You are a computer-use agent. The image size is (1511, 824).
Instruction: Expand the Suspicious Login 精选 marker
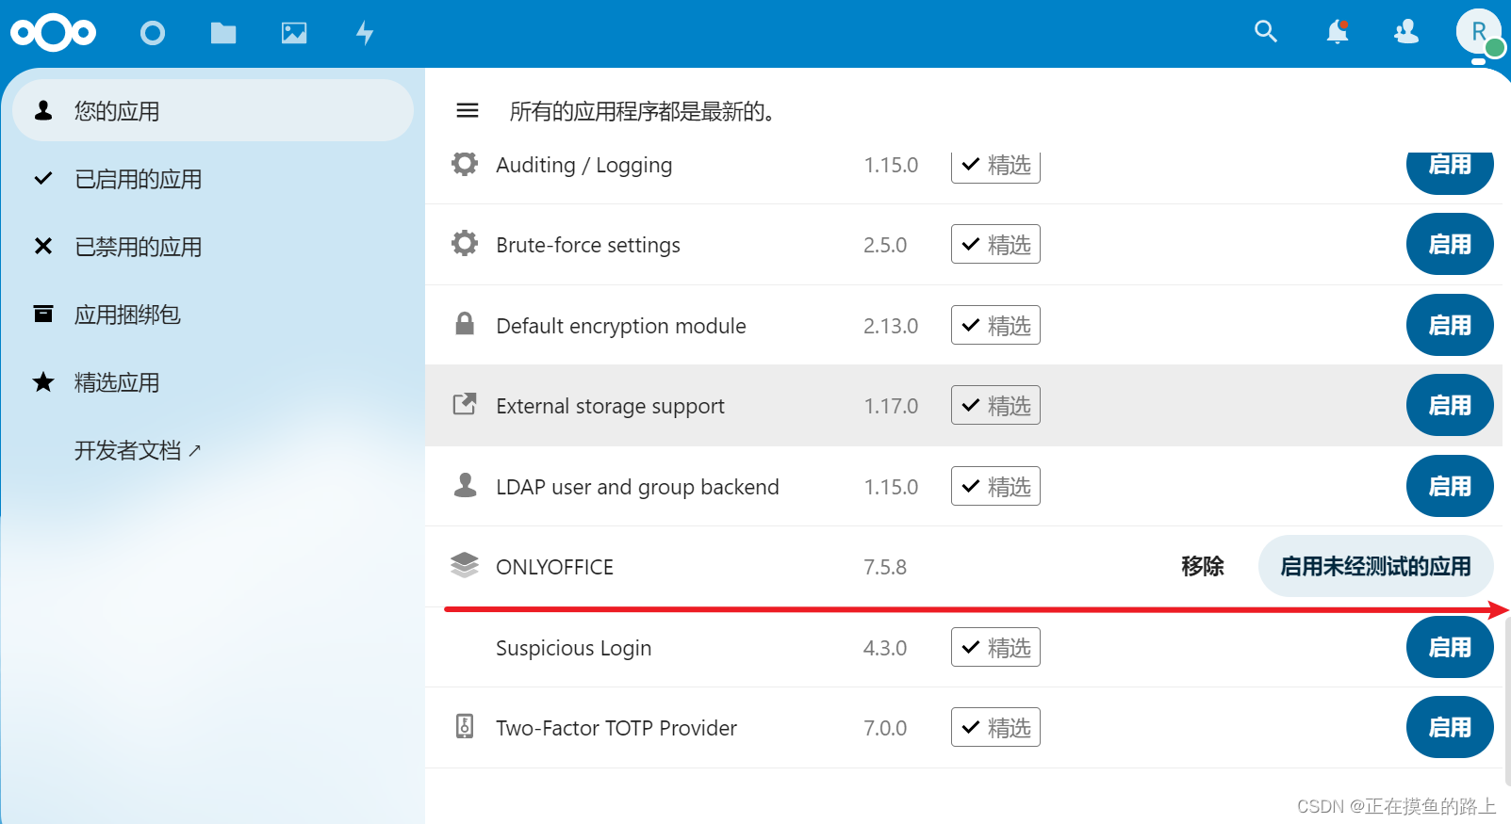pyautogui.click(x=995, y=647)
